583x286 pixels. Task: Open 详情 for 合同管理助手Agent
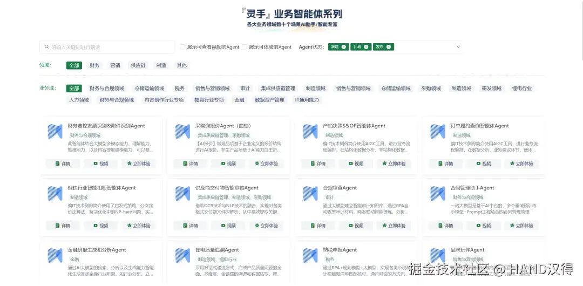(446, 226)
